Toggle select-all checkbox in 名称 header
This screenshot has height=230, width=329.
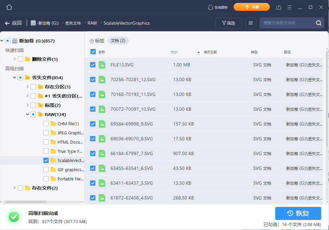[x=93, y=52]
